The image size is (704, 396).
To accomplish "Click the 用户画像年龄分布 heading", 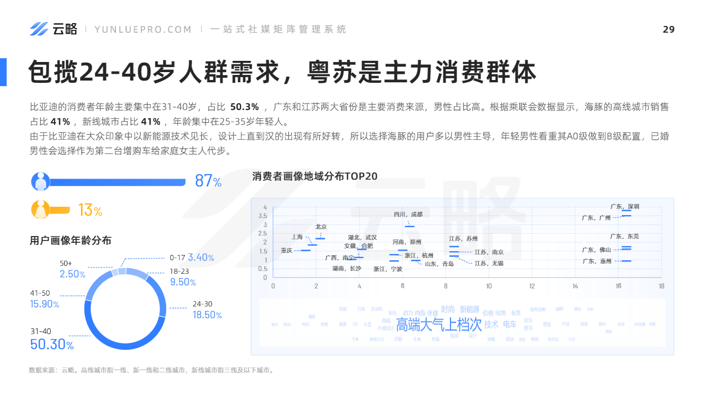I will click(x=70, y=241).
